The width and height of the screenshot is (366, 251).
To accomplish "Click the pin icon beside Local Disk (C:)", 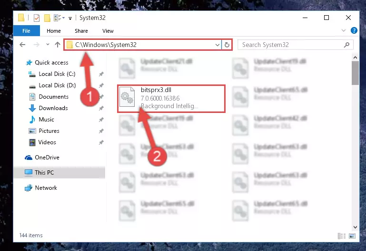I will (101, 74).
